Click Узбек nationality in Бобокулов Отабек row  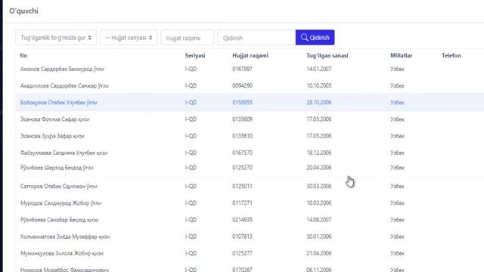(397, 103)
